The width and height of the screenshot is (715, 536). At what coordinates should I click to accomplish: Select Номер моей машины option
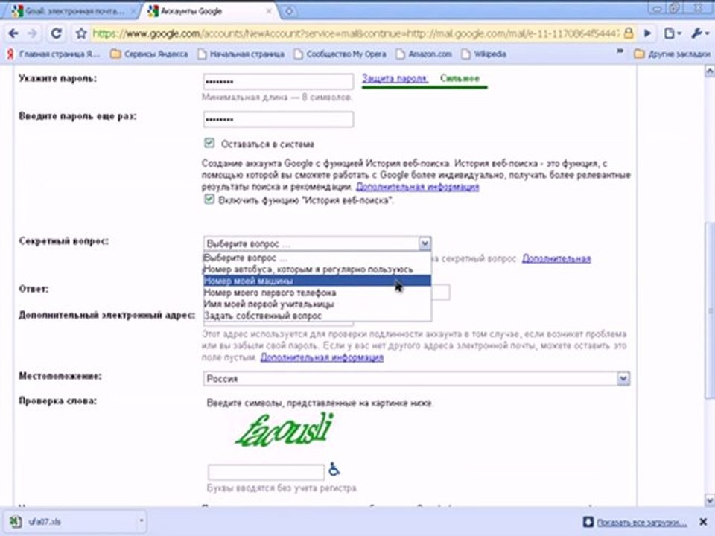point(317,281)
